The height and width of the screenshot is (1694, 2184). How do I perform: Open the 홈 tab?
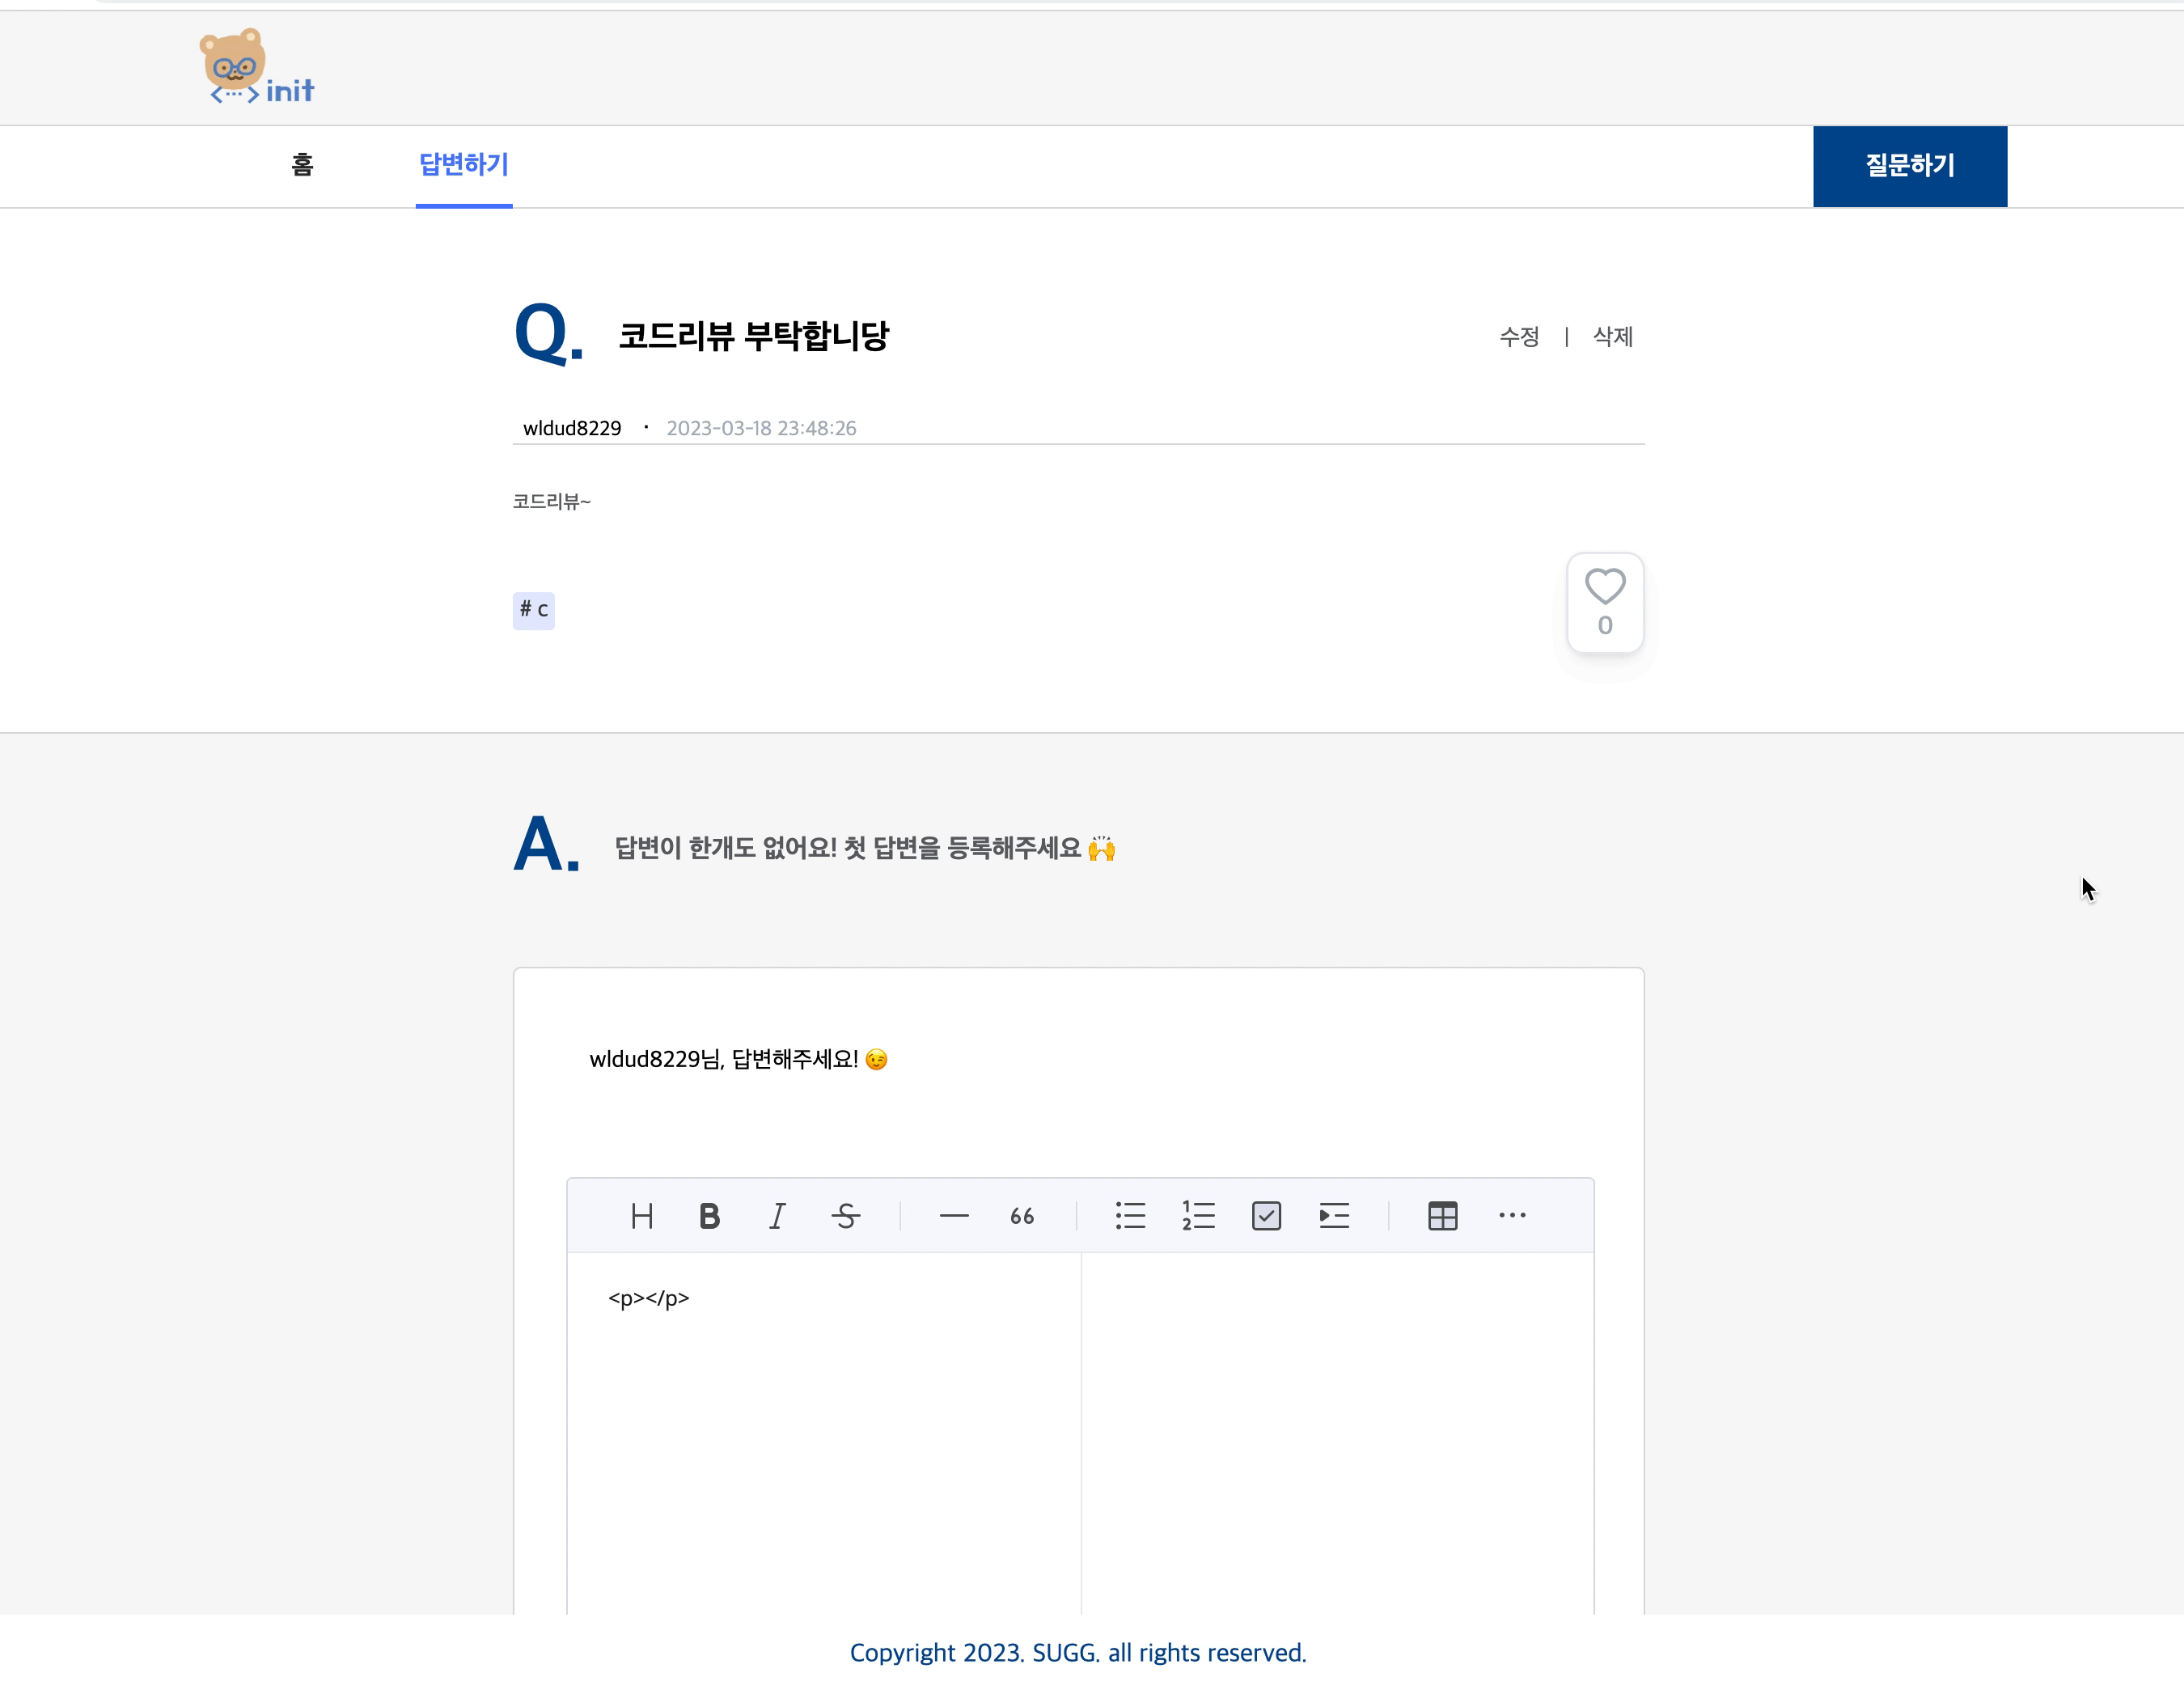(x=302, y=165)
